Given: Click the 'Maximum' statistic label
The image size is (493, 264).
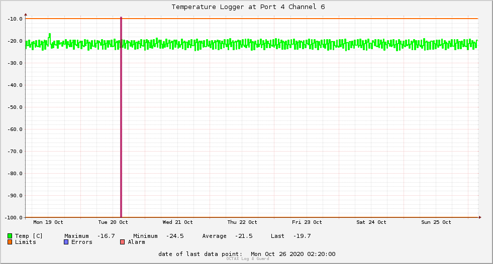Looking at the screenshot, I should 76,236.
